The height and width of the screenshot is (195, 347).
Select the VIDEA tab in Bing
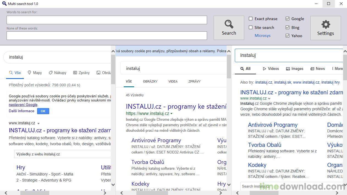coord(173,81)
